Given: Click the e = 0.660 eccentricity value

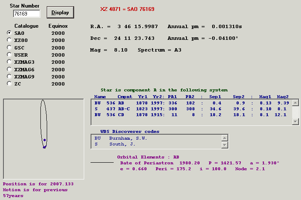Looking at the screenshot, I should (x=133, y=169).
